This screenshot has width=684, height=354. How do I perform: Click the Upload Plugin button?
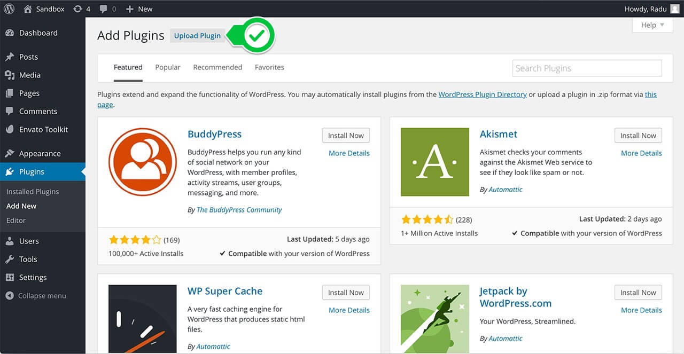click(x=197, y=36)
